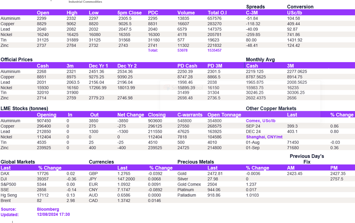Select the total volume figure 53078

tap(182, 50)
